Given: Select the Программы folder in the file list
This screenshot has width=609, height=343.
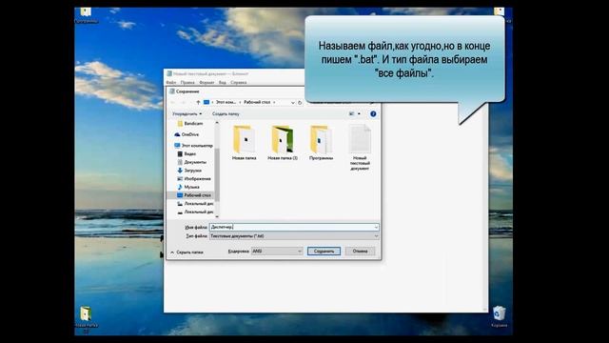Looking at the screenshot, I should click(x=321, y=142).
